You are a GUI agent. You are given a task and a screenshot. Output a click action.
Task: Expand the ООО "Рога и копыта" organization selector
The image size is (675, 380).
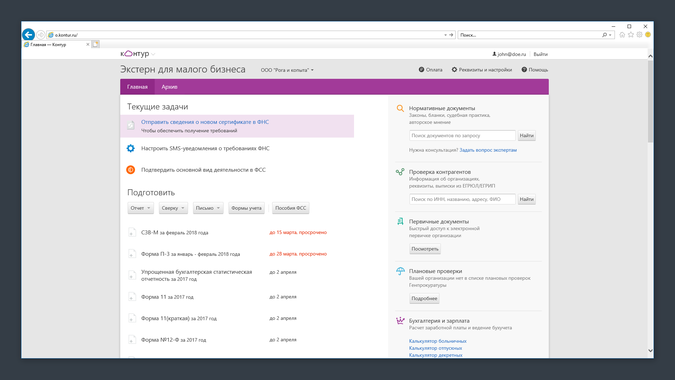tap(287, 70)
